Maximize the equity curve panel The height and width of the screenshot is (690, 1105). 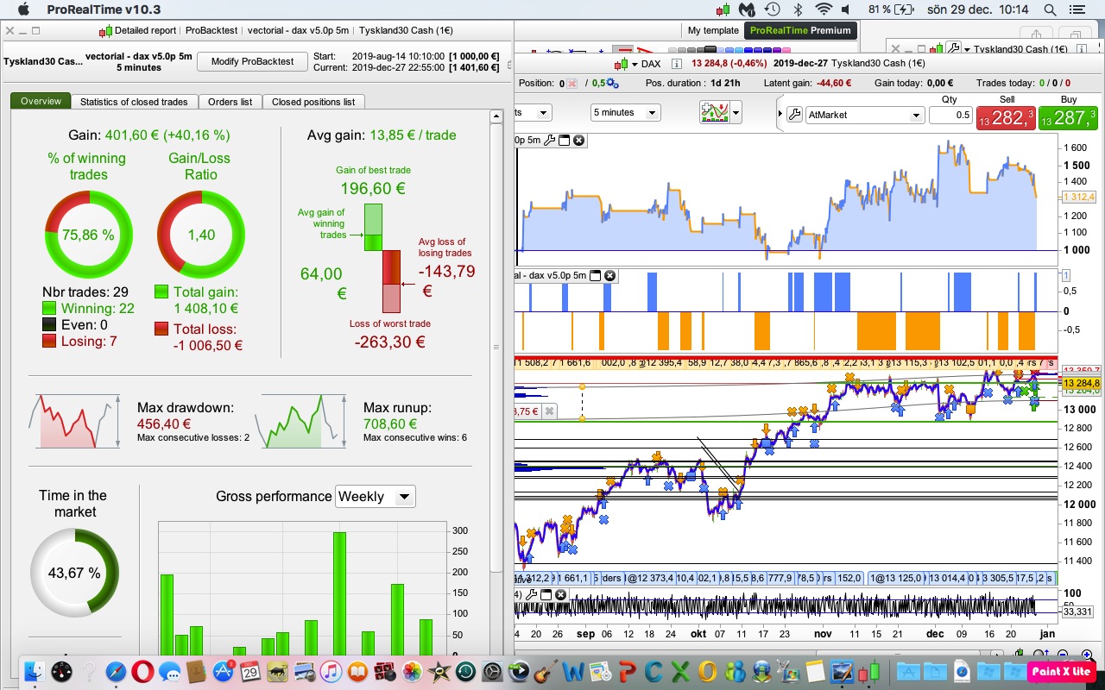coord(565,141)
